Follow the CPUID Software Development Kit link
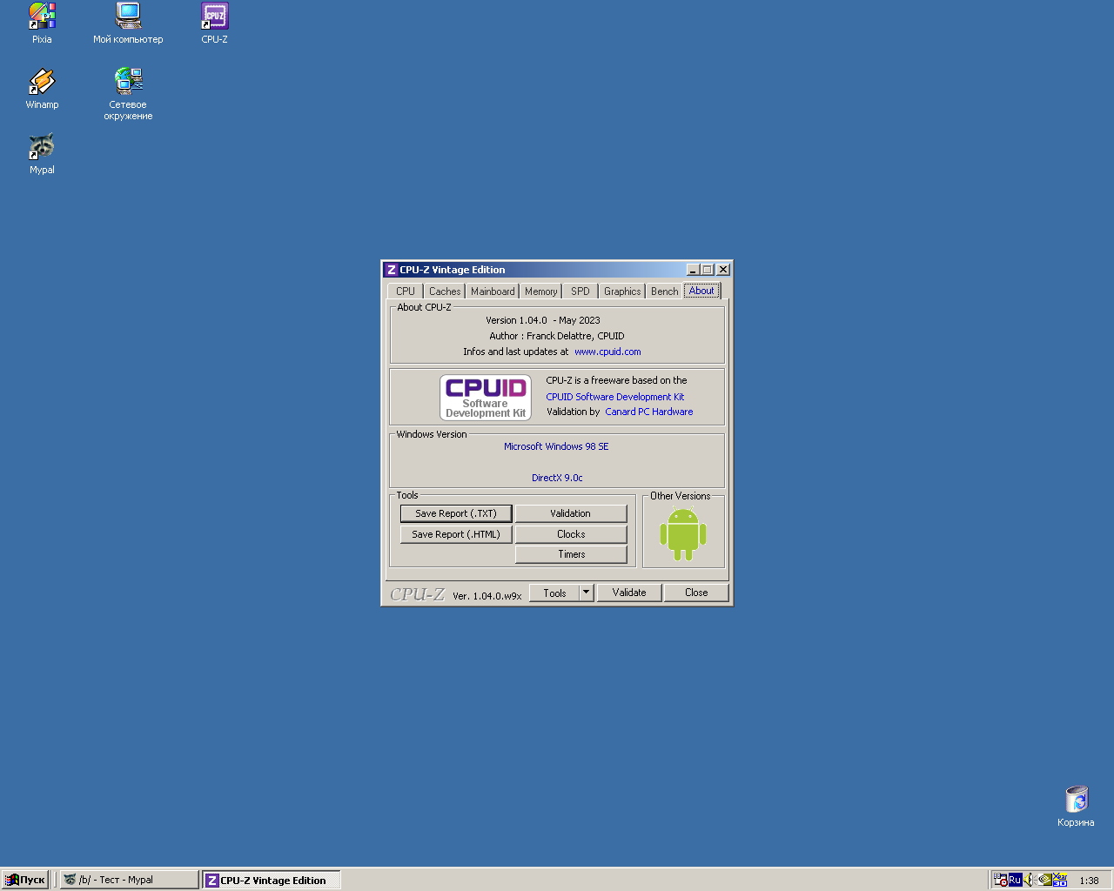The image size is (1114, 891). click(x=615, y=397)
